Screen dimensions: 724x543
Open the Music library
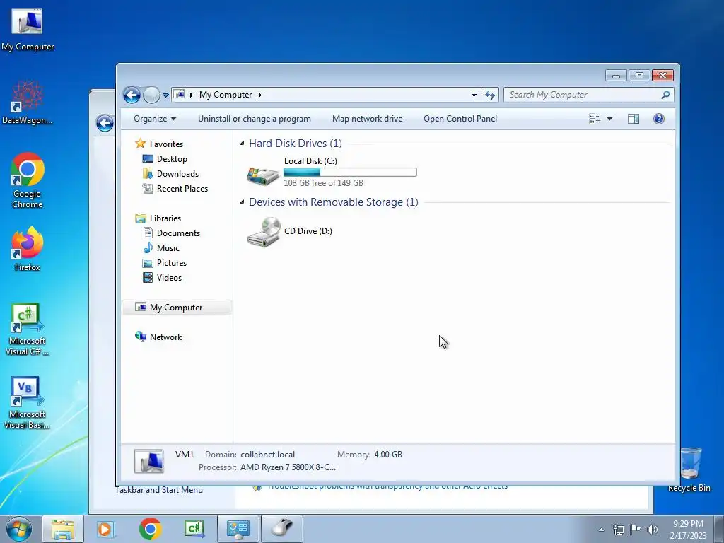pos(168,248)
